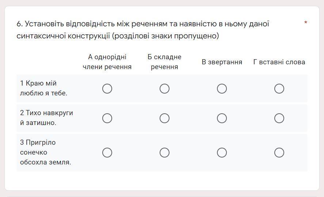Mark А однорідні члени for 'Пригріло сонечко'
The width and height of the screenshot is (324, 197).
[107, 152]
